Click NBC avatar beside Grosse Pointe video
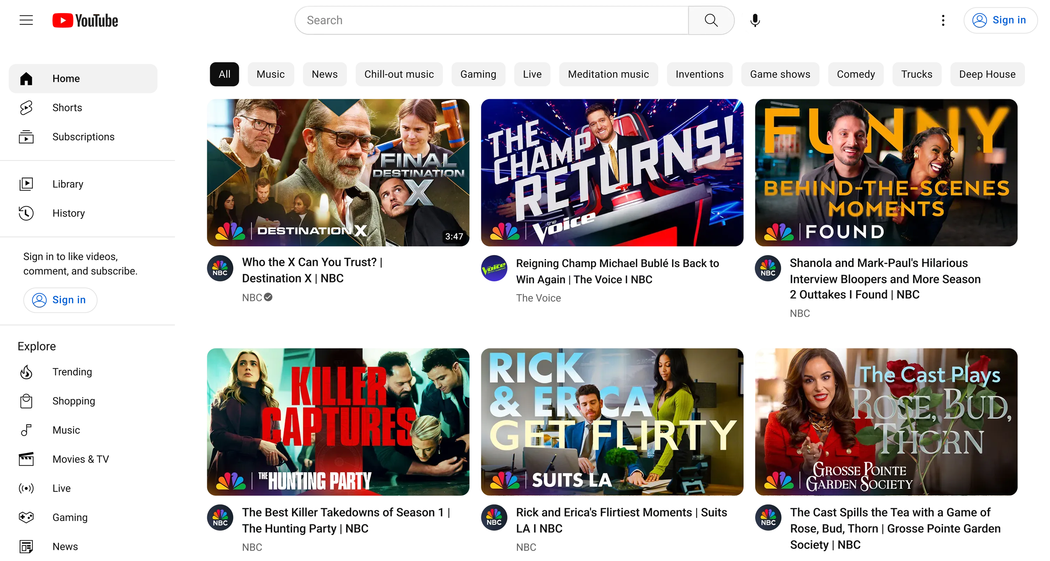 (x=768, y=518)
